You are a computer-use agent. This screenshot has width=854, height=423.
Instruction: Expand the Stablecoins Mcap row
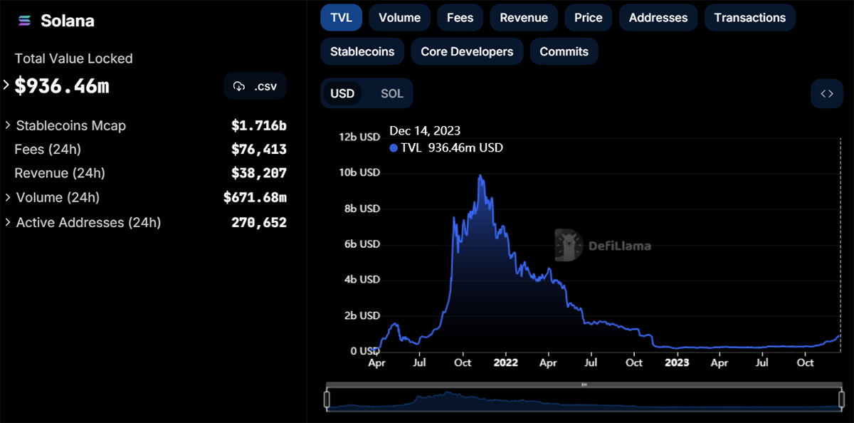8,125
